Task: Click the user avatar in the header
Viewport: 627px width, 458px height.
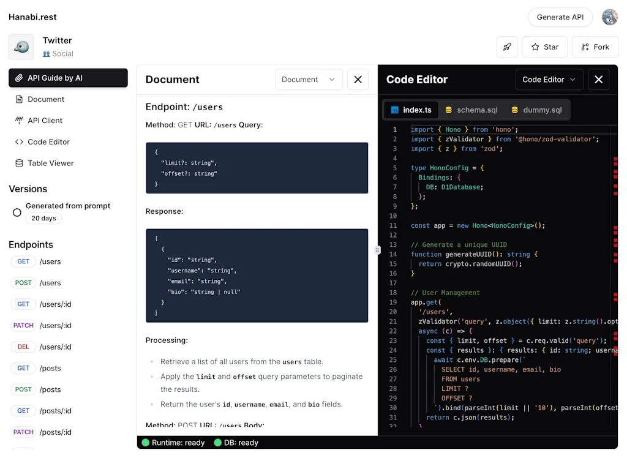Action: [609, 17]
